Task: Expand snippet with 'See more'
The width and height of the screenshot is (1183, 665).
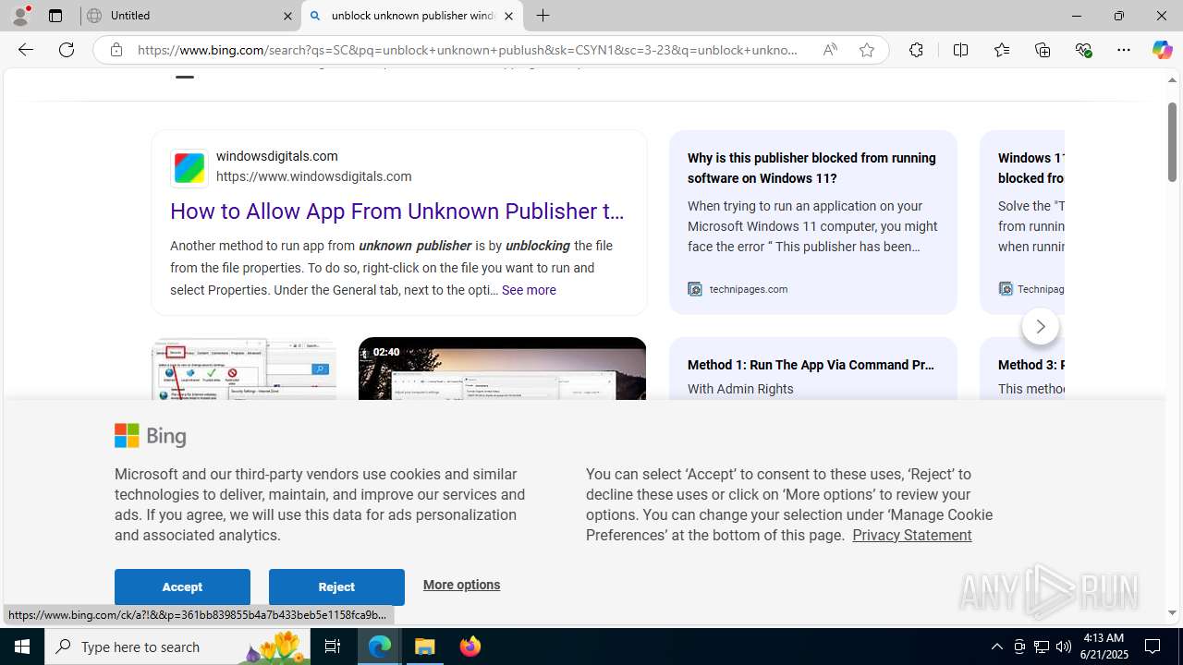Action: [x=529, y=290]
